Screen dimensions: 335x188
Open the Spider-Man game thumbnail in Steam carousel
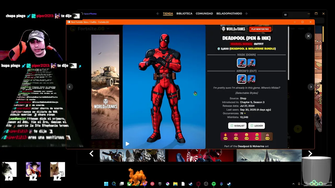201,156
